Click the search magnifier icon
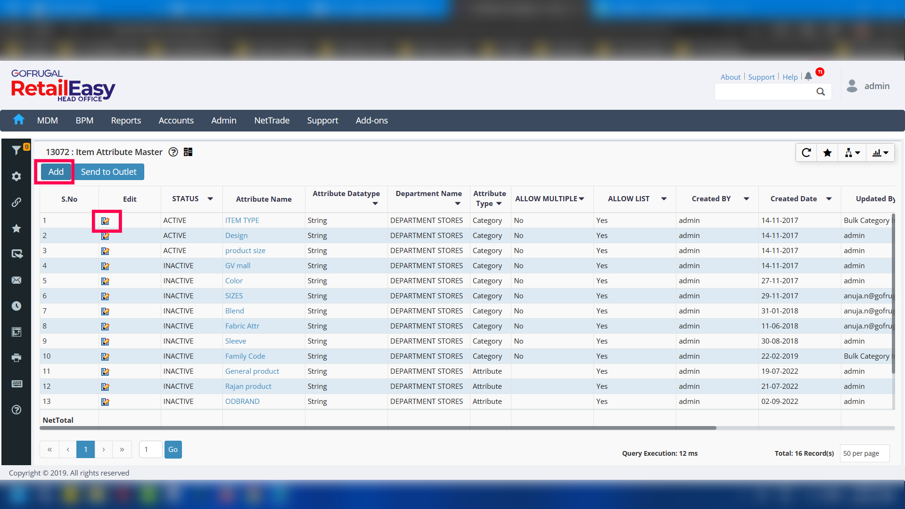Screen dimensions: 905x509 tap(821, 92)
